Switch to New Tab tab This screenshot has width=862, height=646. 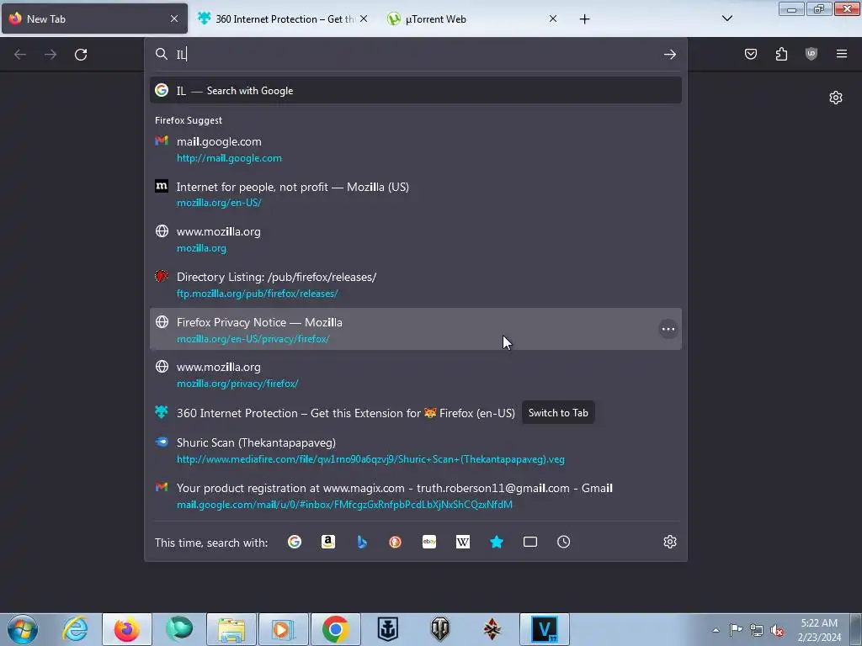pos(94,19)
